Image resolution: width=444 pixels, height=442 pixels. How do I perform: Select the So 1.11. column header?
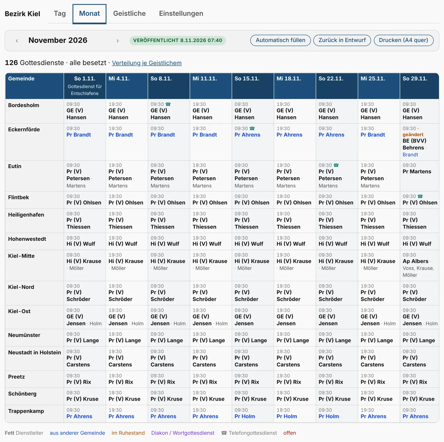tap(85, 86)
